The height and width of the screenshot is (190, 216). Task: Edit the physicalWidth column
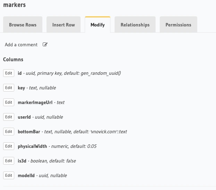(9, 146)
